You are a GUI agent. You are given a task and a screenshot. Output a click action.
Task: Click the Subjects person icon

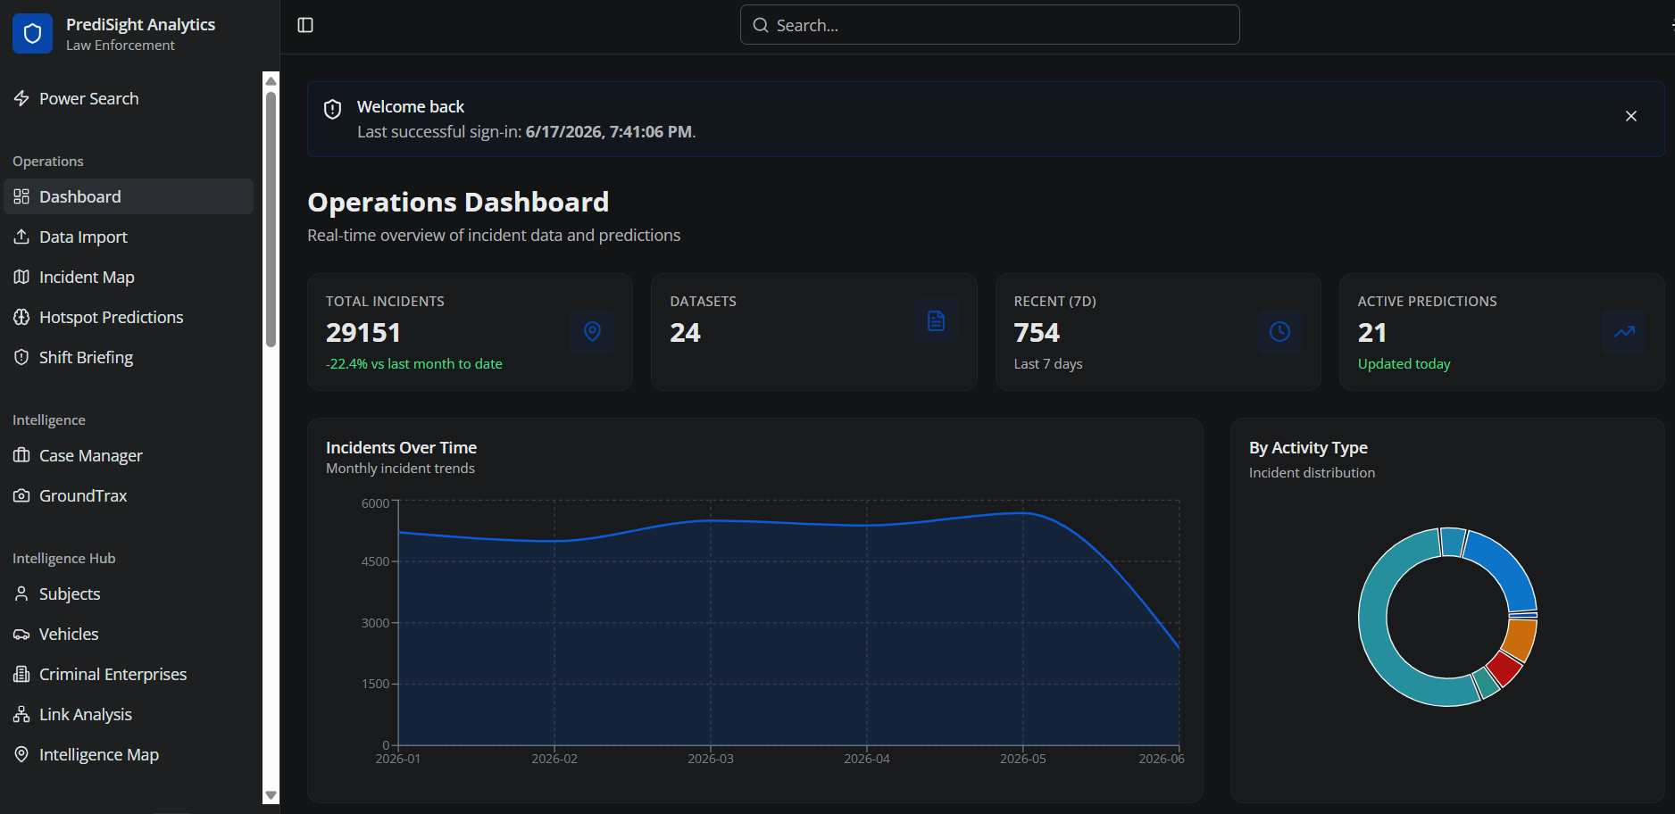21,594
